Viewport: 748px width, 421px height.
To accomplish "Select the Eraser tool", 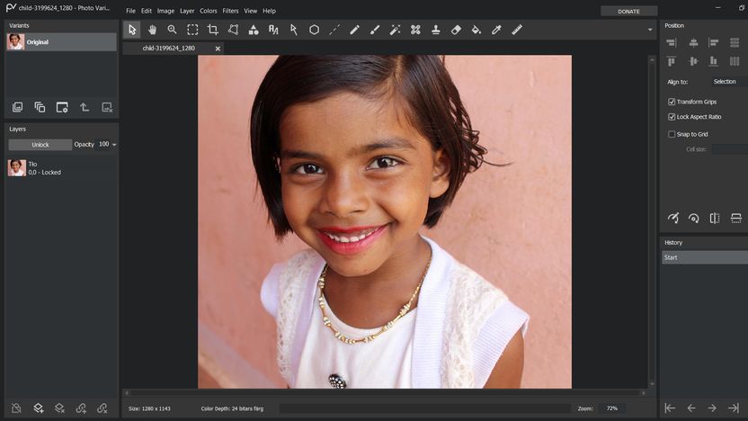I will (x=456, y=30).
